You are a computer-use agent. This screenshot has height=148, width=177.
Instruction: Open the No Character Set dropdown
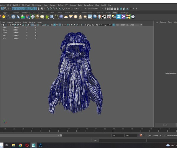click(x=155, y=136)
